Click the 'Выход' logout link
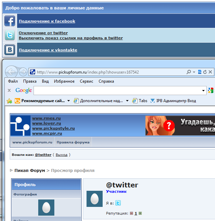 (61, 155)
